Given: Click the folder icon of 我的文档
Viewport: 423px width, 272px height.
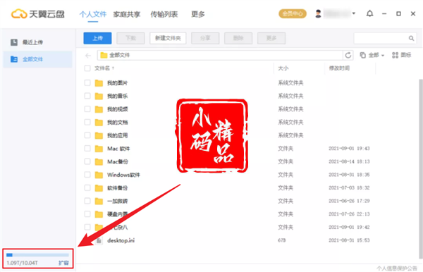Looking at the screenshot, I should coord(99,123).
